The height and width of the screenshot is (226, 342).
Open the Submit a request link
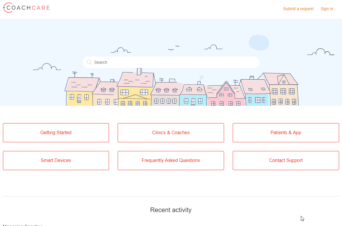pos(298,9)
